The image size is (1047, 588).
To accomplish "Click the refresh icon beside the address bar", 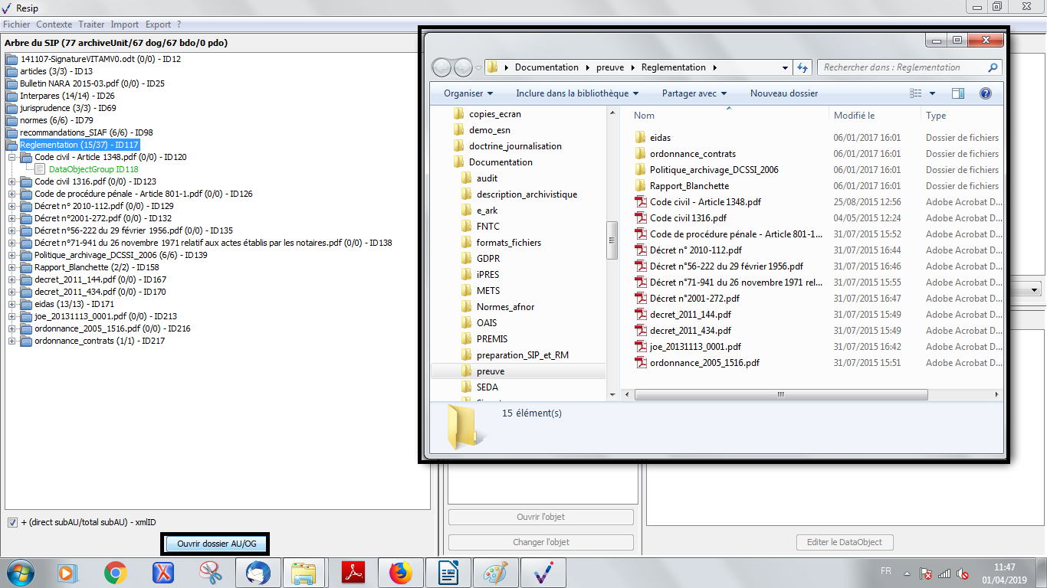I will 802,67.
